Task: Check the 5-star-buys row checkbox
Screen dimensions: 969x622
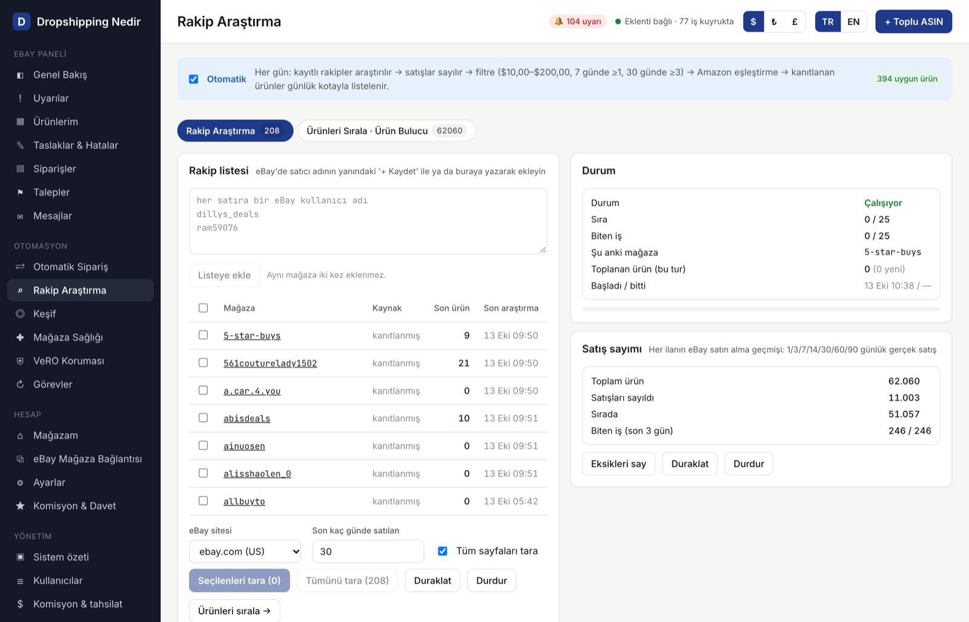Action: coord(203,335)
